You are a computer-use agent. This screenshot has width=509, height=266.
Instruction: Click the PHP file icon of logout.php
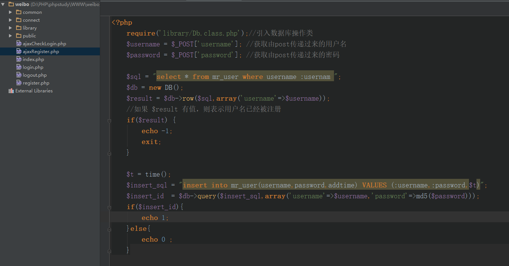point(19,75)
